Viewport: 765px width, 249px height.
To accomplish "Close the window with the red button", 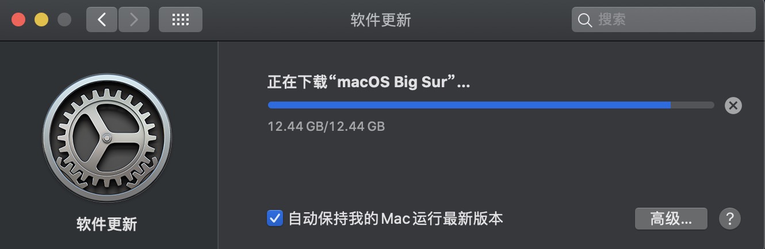I will click(x=18, y=20).
